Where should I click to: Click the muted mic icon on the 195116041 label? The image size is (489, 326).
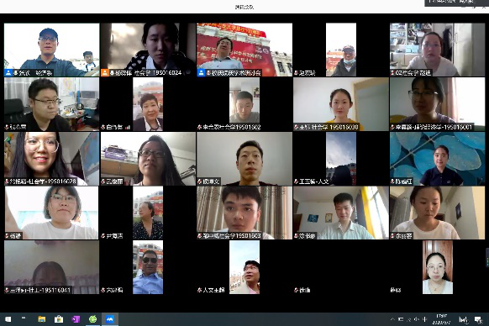click(x=7, y=290)
